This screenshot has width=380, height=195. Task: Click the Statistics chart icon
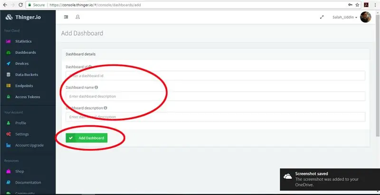pos(8,41)
